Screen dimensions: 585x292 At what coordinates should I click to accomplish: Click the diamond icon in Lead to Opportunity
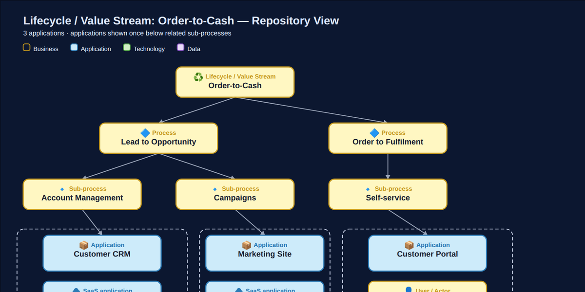[x=145, y=133]
